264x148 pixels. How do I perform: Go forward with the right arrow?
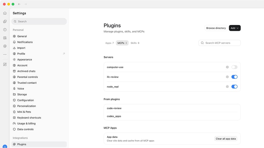26,4
